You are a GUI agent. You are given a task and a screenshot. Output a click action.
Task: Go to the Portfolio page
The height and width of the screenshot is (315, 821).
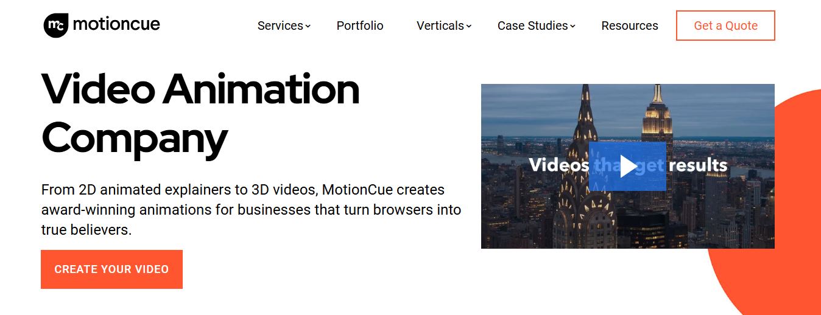pyautogui.click(x=360, y=26)
